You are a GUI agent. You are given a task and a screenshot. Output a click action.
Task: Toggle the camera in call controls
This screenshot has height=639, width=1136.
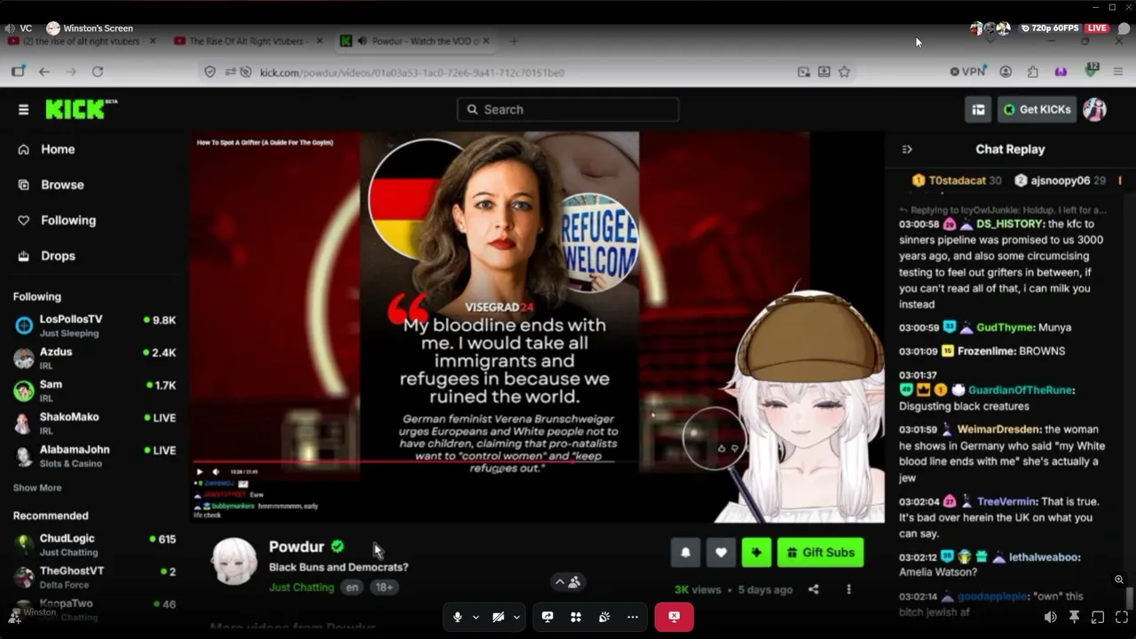[x=498, y=617]
